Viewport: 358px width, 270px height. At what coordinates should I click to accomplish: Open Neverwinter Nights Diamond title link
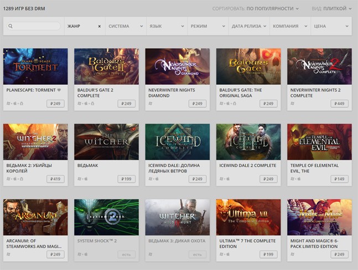pos(172,93)
